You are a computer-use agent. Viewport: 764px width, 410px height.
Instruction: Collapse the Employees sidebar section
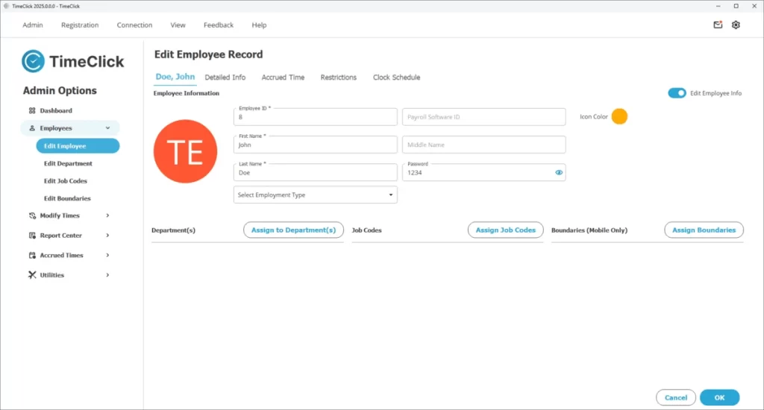click(107, 128)
